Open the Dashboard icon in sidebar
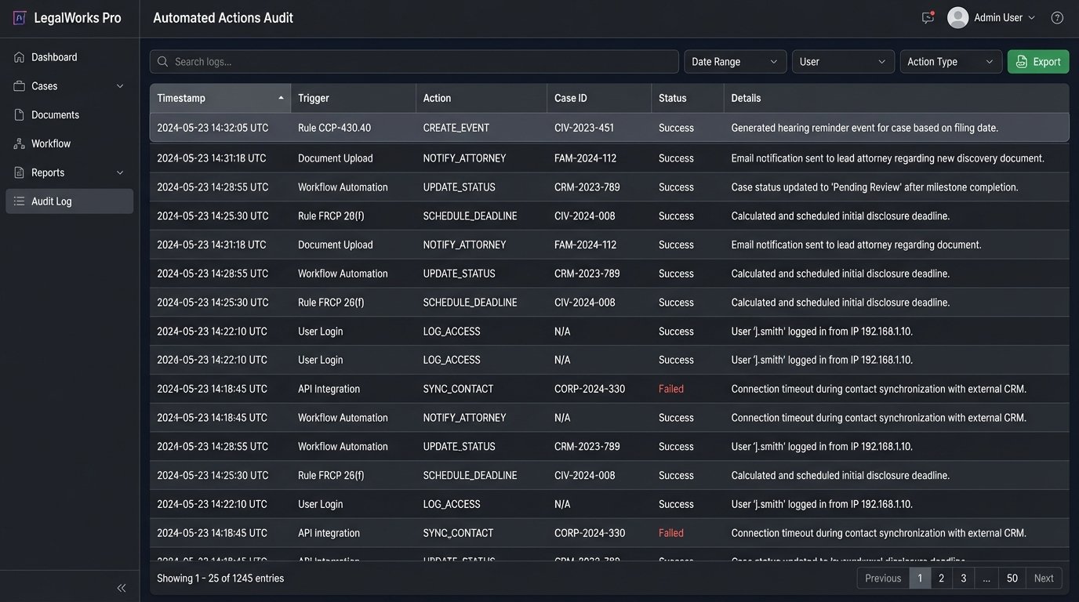1079x602 pixels. click(x=18, y=56)
